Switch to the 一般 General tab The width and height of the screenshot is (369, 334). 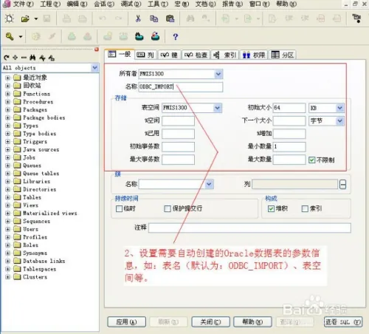(120, 54)
